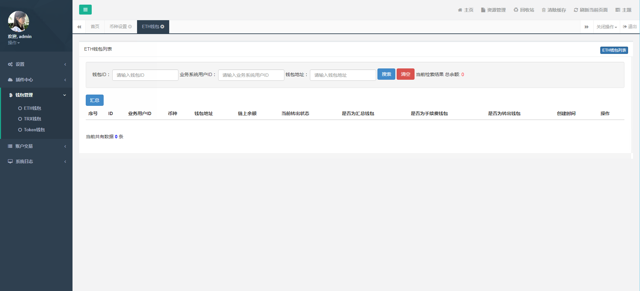This screenshot has height=291, width=640.
Task: Select the ETH钱包 tab
Action: pyautogui.click(x=151, y=26)
